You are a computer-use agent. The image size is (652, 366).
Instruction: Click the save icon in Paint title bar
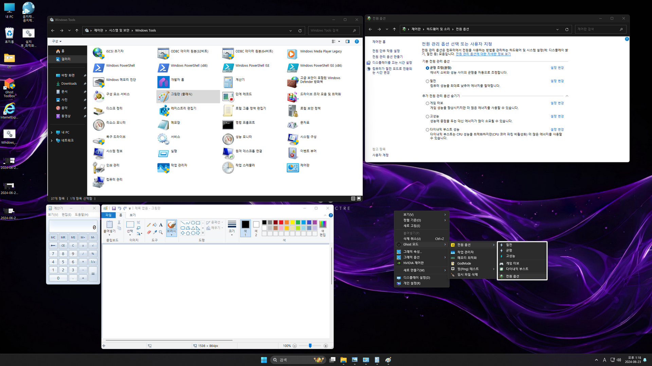tap(114, 208)
